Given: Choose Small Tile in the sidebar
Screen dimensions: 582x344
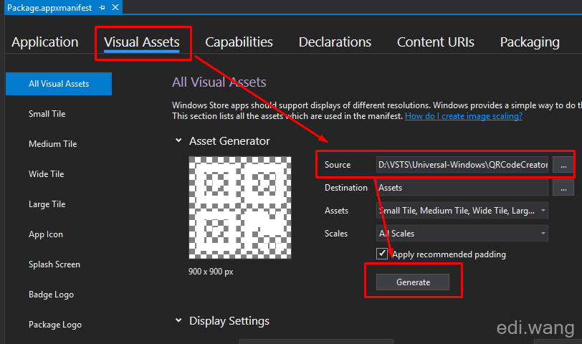Looking at the screenshot, I should [47, 114].
